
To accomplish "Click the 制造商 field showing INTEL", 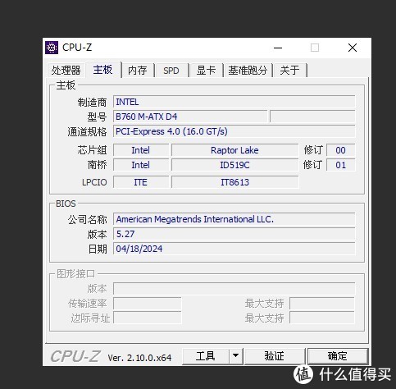I will pos(234,102).
